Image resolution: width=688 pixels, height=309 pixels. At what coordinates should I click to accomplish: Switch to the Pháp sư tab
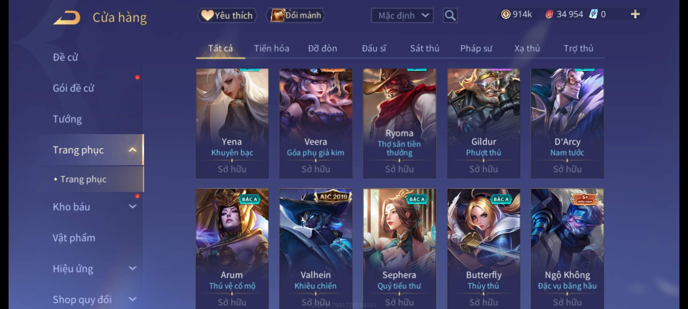pyautogui.click(x=476, y=48)
